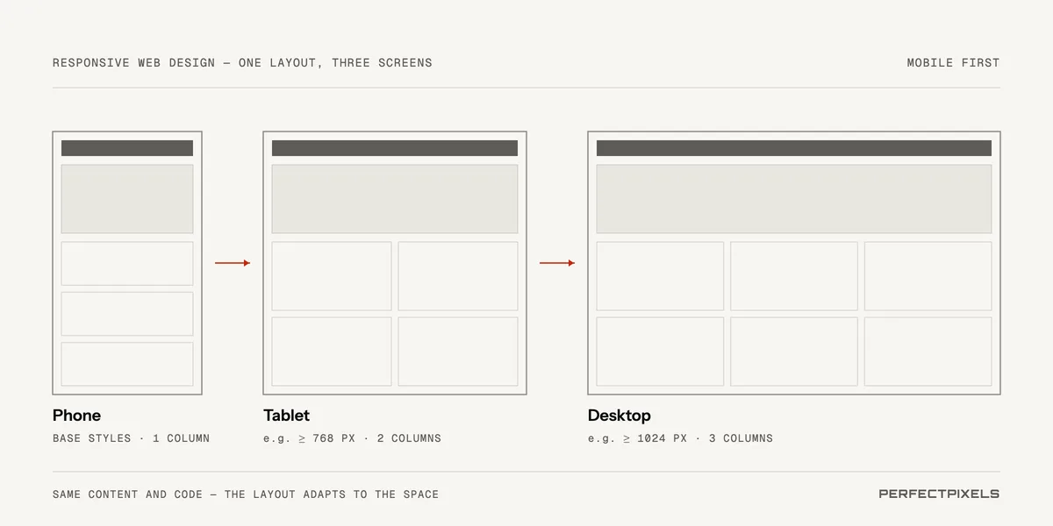1053x526 pixels.
Task: Click the footer text "SAME CONTENT AND CODE" line
Action: tap(246, 494)
